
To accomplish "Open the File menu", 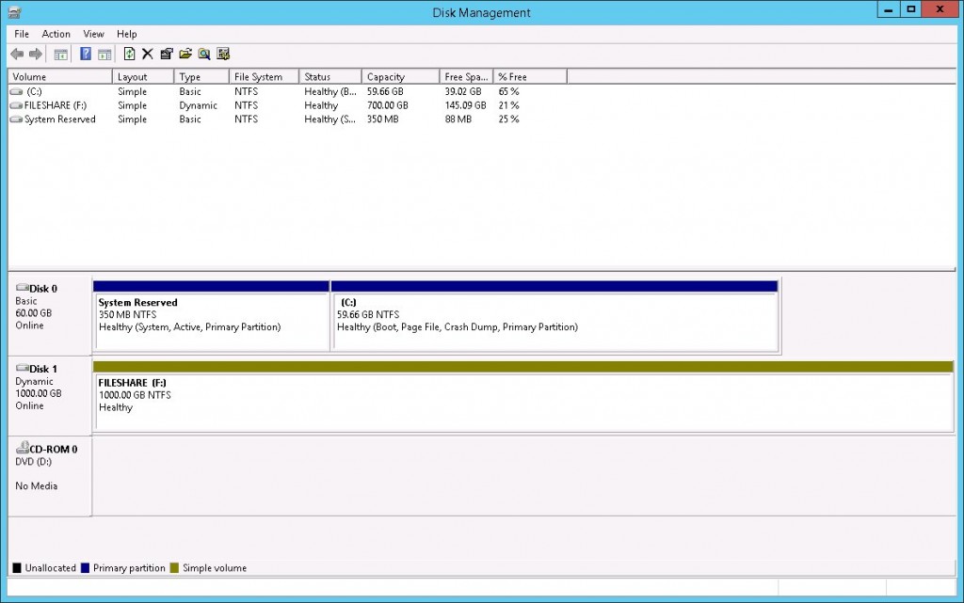I will tap(21, 34).
